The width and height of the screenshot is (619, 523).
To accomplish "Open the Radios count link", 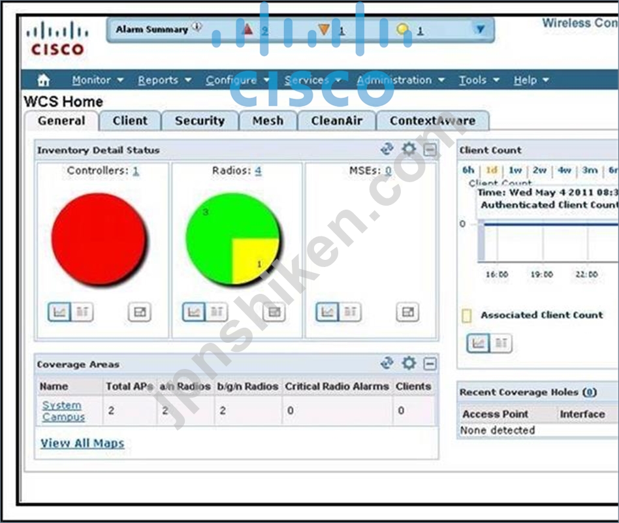I will [x=258, y=171].
